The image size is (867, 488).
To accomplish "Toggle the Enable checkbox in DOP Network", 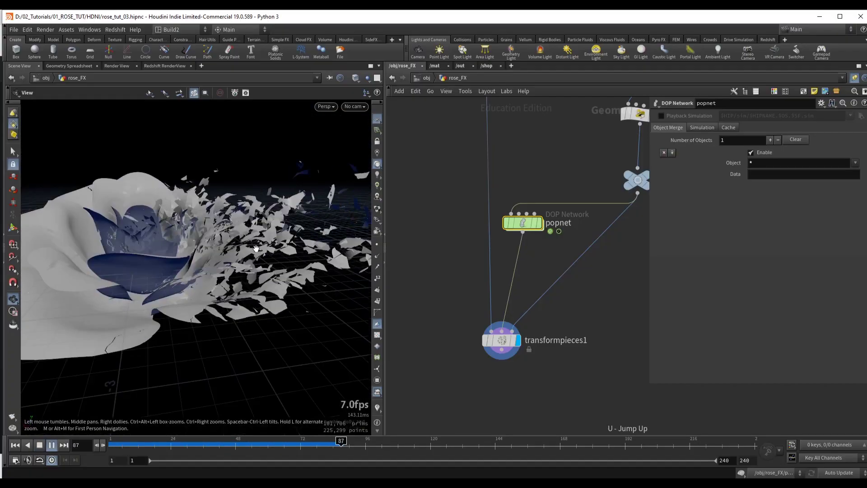I will pos(752,152).
